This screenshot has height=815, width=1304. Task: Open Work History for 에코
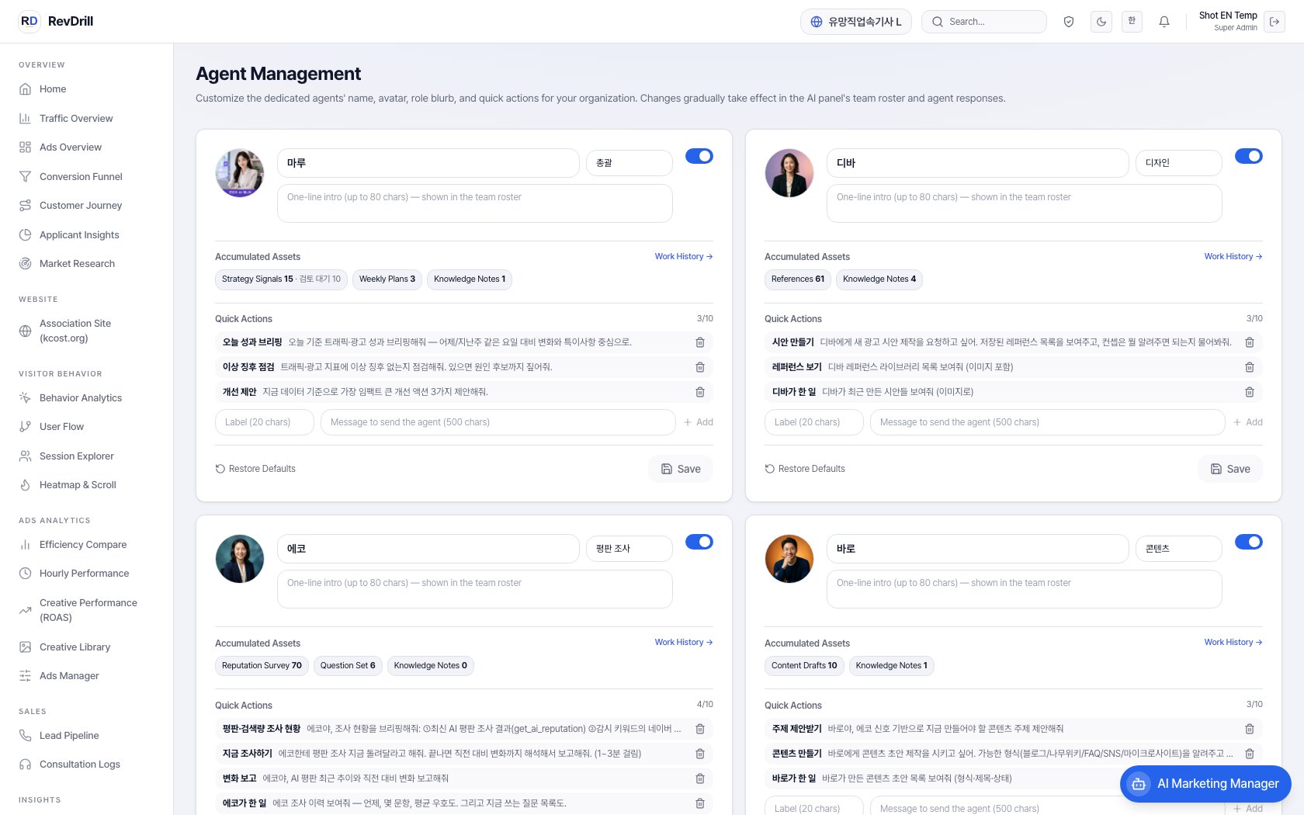(x=684, y=642)
